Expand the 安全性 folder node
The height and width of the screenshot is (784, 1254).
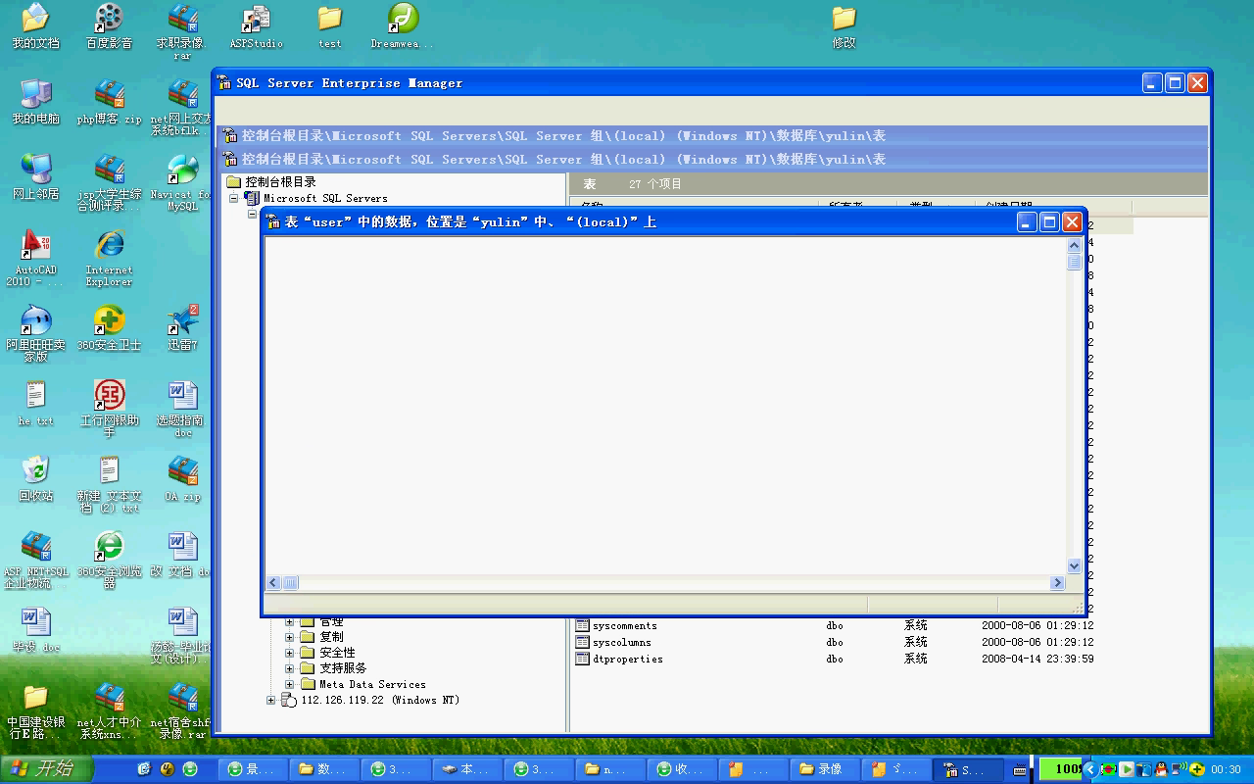[289, 653]
